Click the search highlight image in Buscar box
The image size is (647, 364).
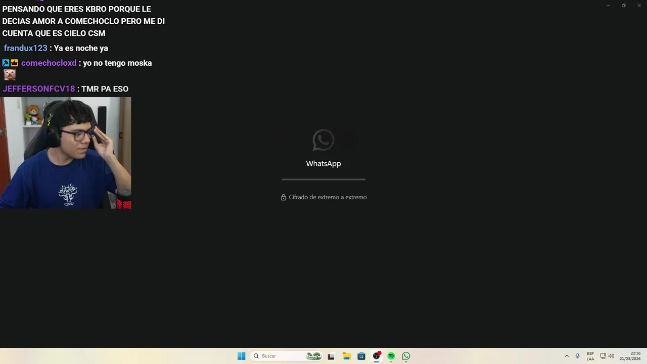(x=313, y=356)
